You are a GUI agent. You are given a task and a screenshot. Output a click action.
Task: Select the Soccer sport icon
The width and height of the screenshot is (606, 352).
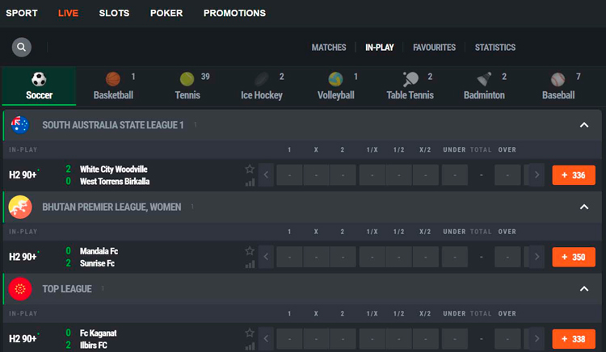39,80
